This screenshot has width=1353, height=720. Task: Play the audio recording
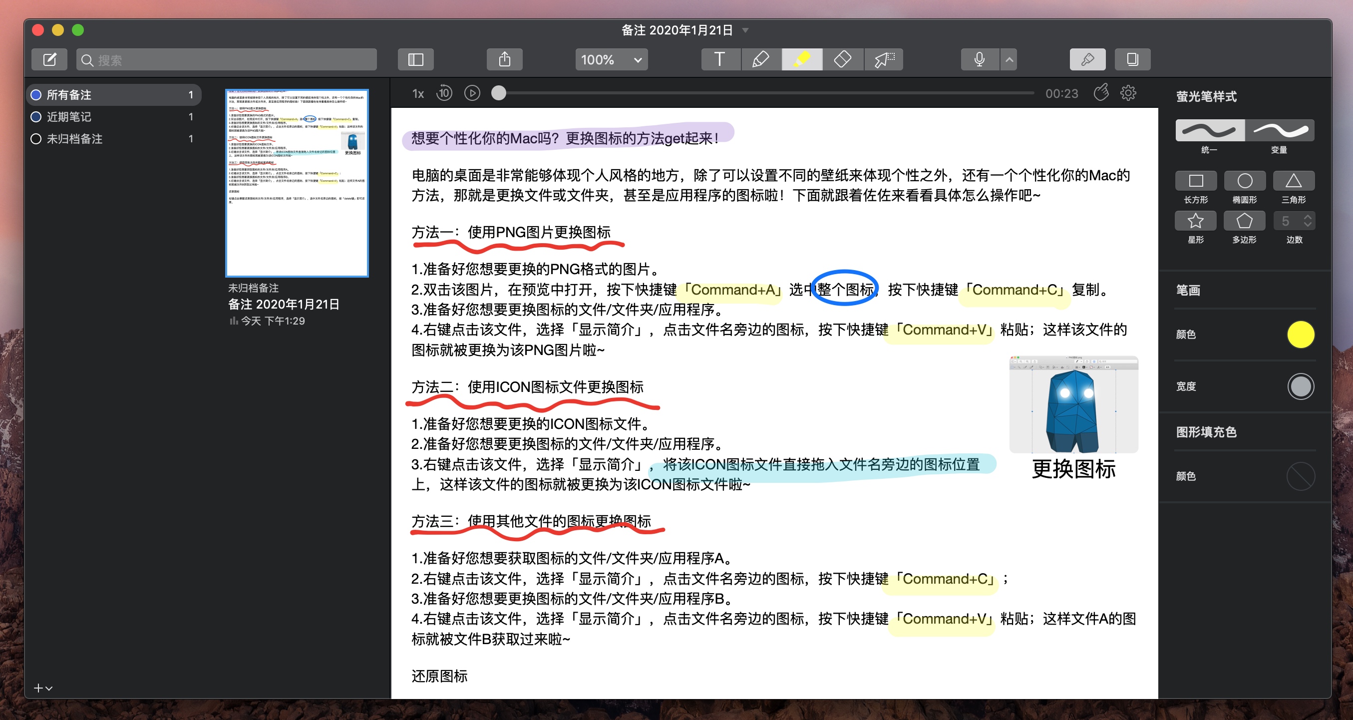pos(472,93)
